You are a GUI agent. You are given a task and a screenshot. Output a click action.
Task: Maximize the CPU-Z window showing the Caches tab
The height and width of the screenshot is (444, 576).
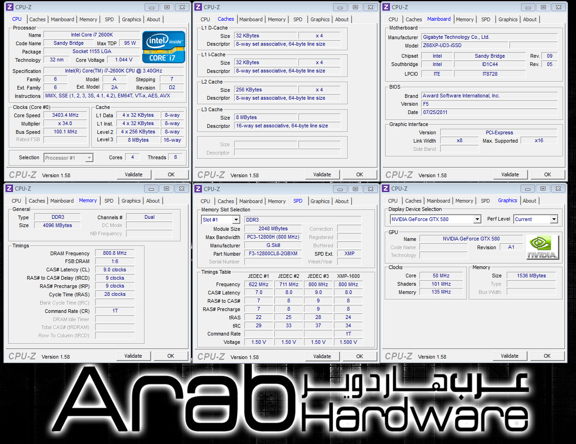coord(355,7)
